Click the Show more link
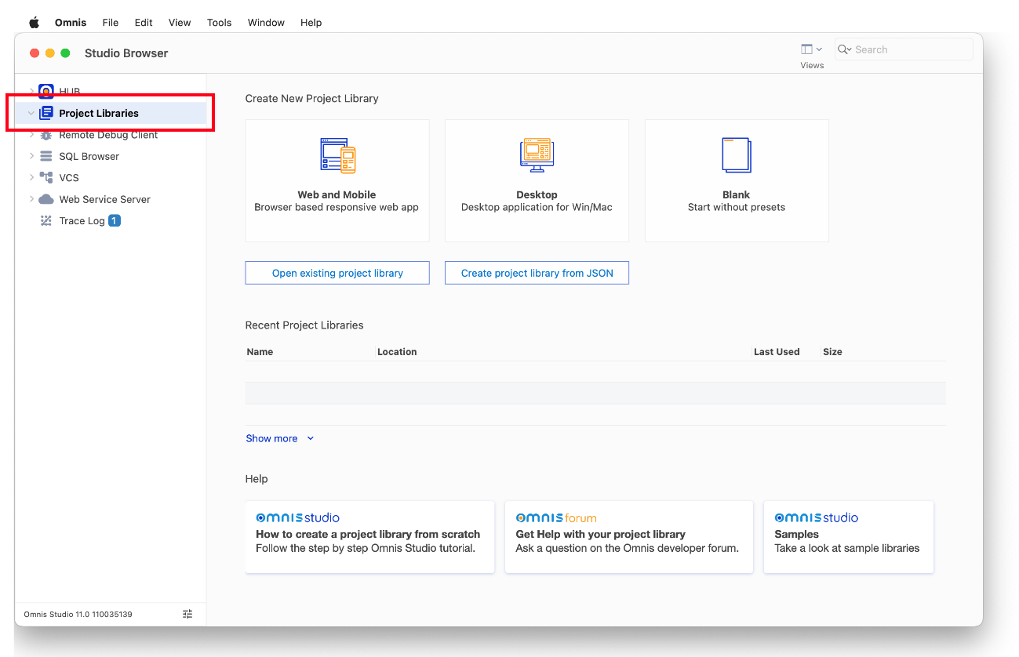Viewport: 1019px width, 657px height. pos(271,438)
